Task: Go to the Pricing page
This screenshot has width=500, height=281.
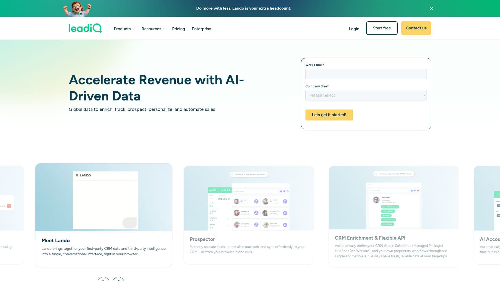Action: [178, 29]
